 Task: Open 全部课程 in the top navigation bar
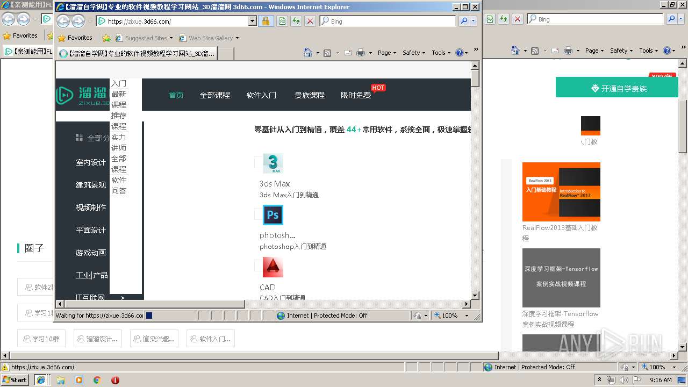click(215, 95)
